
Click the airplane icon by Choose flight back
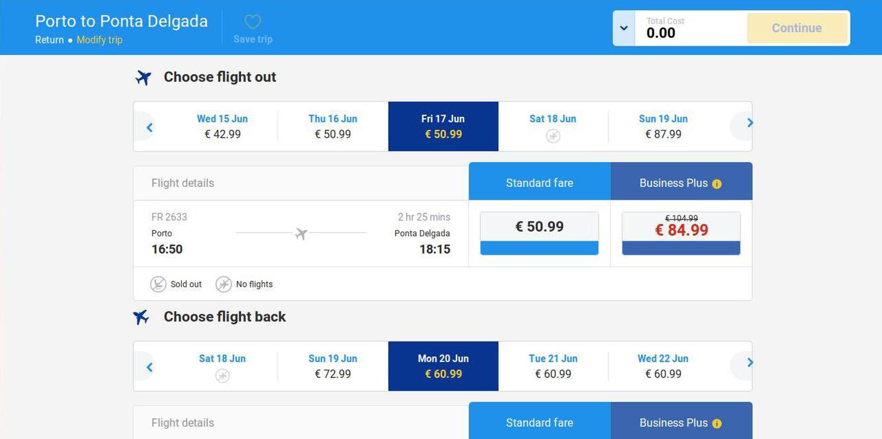click(x=141, y=317)
